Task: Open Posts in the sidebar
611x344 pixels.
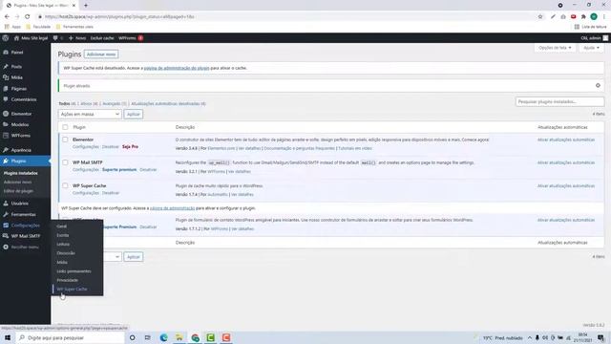Action: [x=16, y=67]
